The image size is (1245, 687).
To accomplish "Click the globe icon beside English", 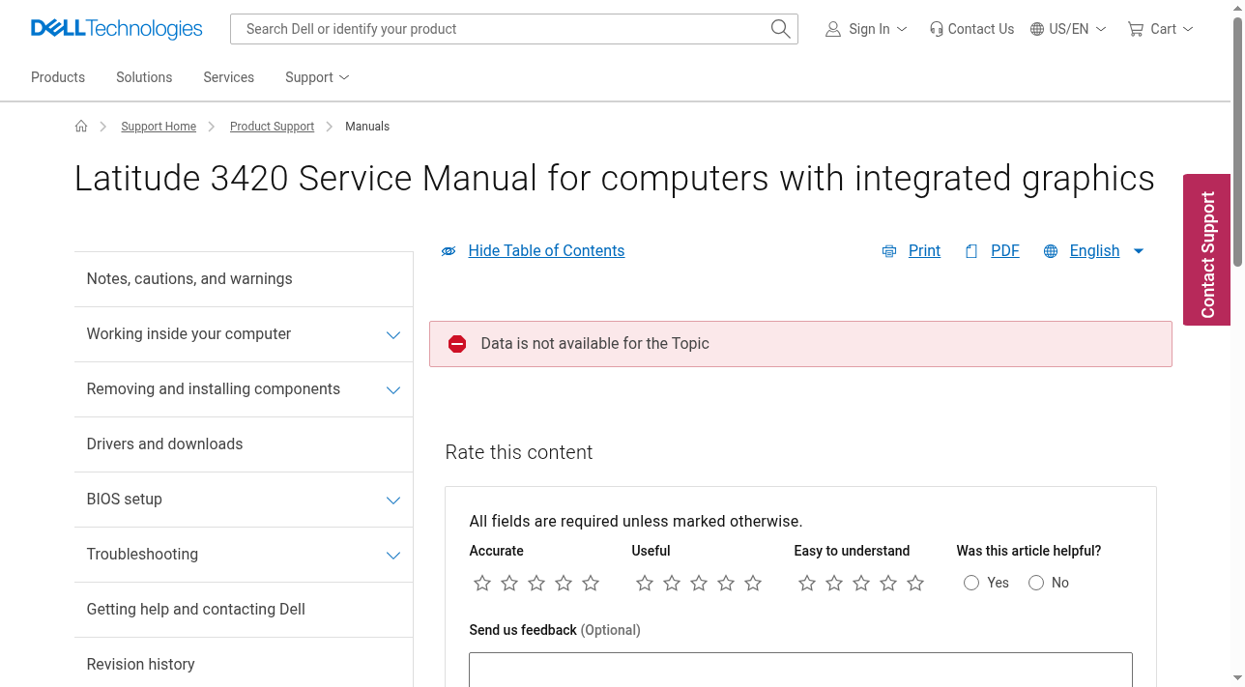I will click(x=1051, y=251).
